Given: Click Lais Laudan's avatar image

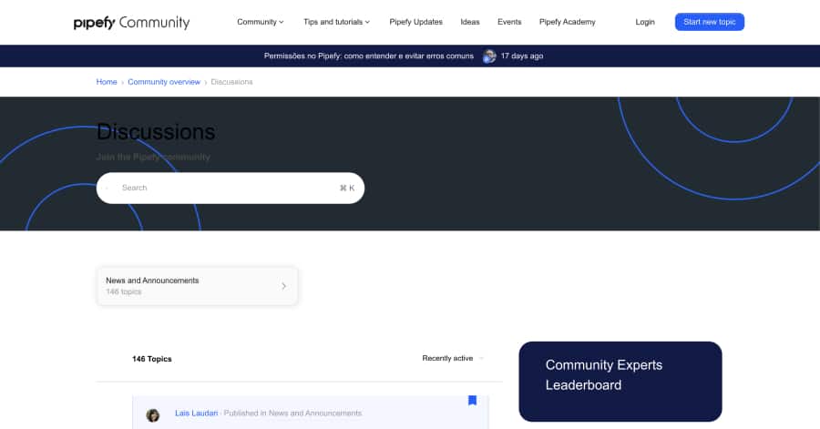Looking at the screenshot, I should tap(153, 415).
